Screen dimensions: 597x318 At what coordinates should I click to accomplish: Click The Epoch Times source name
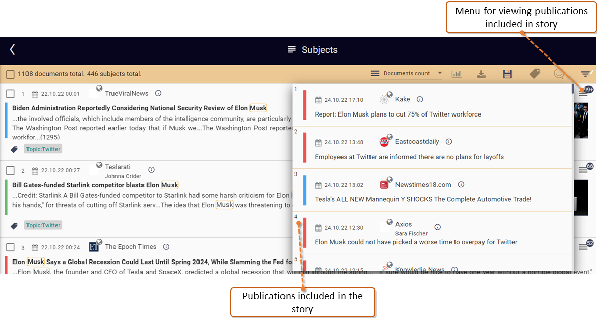coord(131,247)
